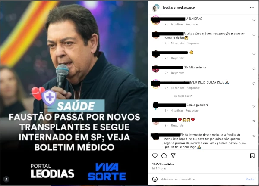This screenshot has width=259, height=186.
Task: View the 10.228 curtidas likes list
Action: (x=163, y=164)
